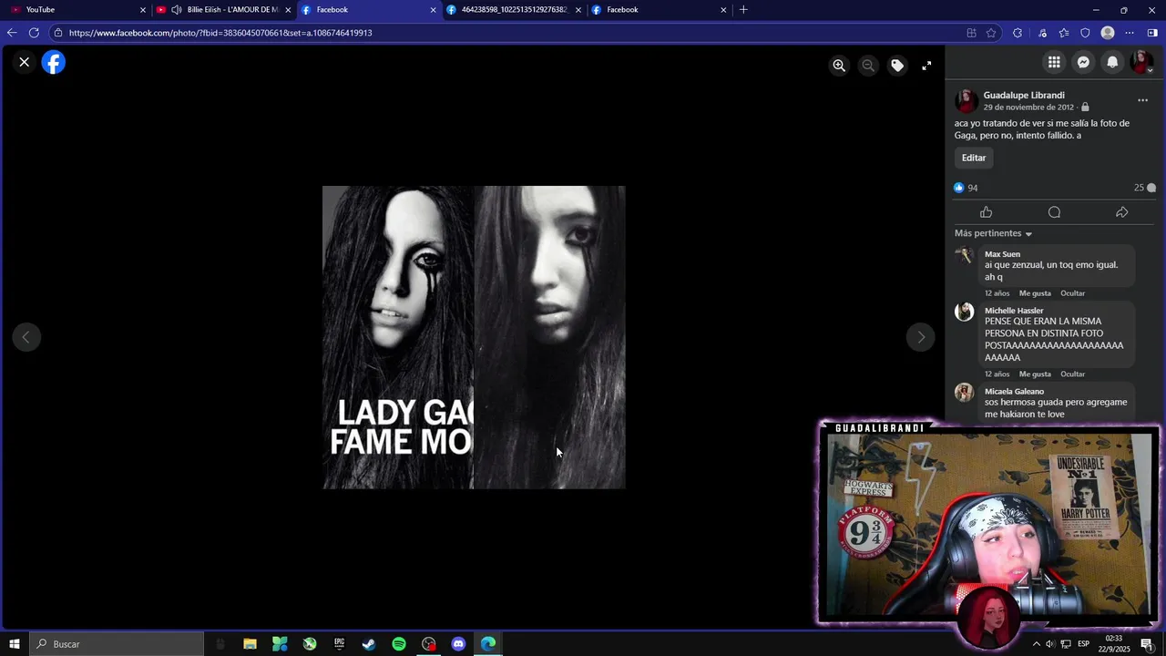Open the taskbar volume speaker icon

(1050, 644)
